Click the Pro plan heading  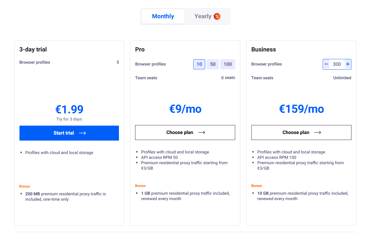coord(140,49)
